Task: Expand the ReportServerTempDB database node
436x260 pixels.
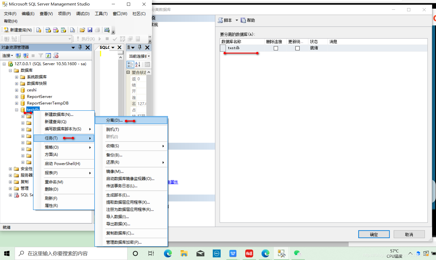Action: click(17, 103)
